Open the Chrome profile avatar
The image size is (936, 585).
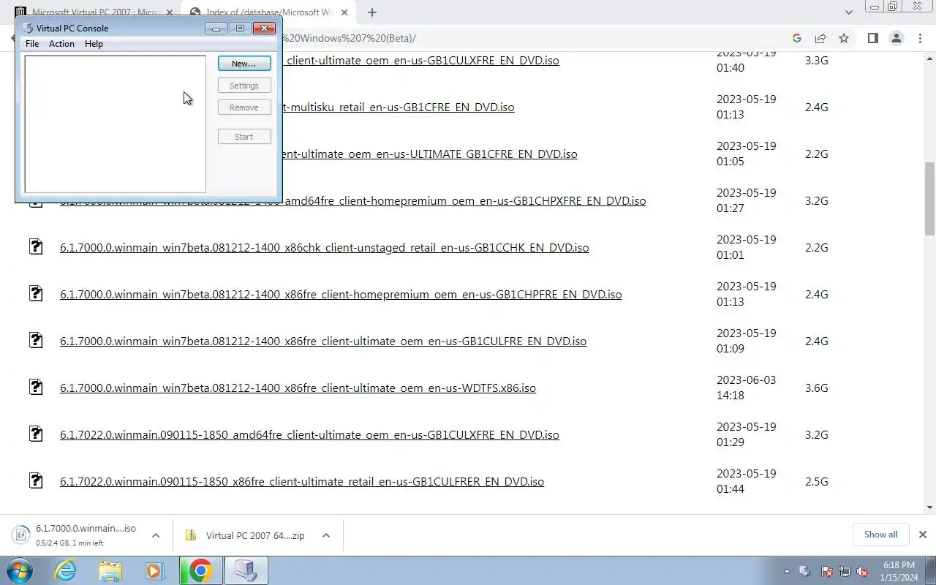tap(897, 38)
